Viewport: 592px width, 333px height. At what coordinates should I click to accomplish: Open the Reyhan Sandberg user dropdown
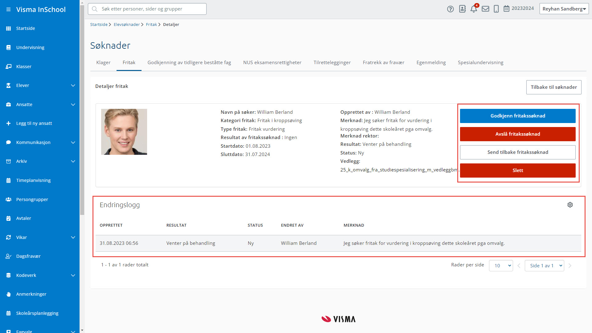pos(564,9)
